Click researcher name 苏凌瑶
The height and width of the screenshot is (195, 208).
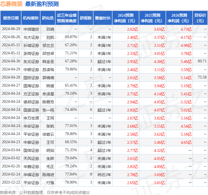[48, 70]
